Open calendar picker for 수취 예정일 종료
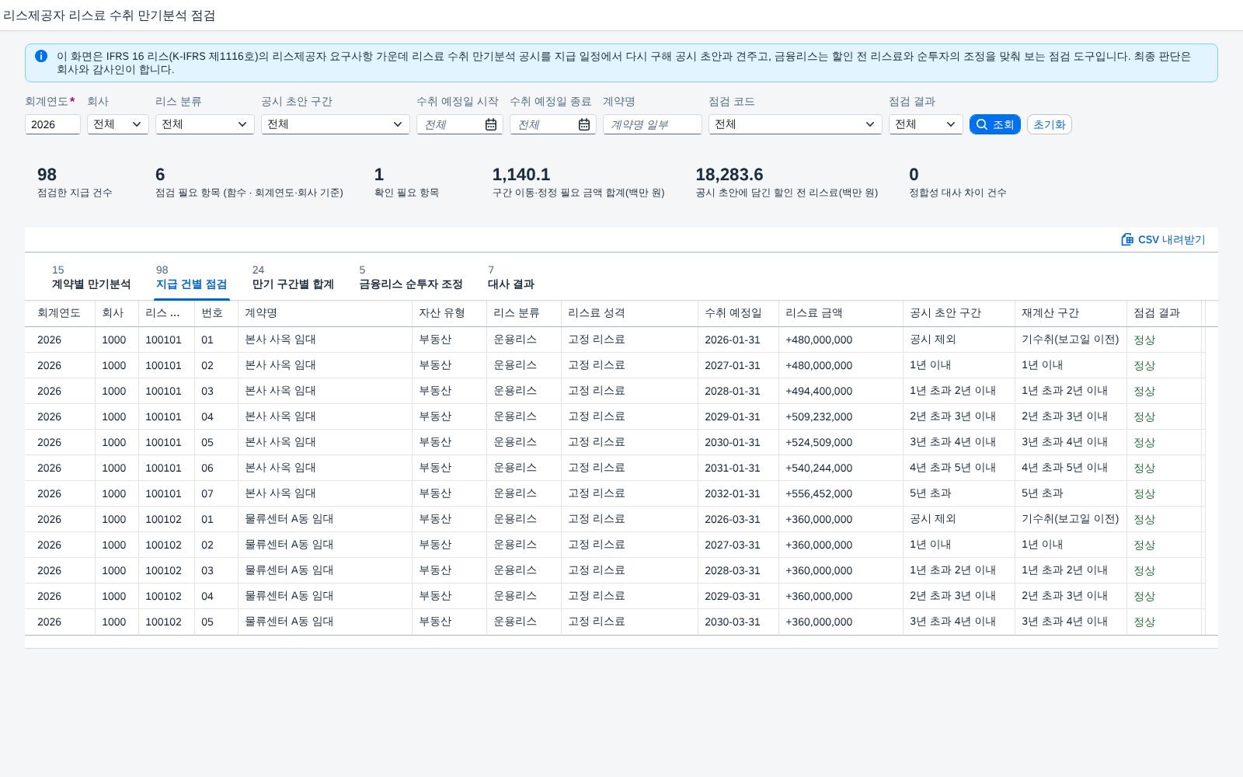The height and width of the screenshot is (777, 1243). click(584, 124)
